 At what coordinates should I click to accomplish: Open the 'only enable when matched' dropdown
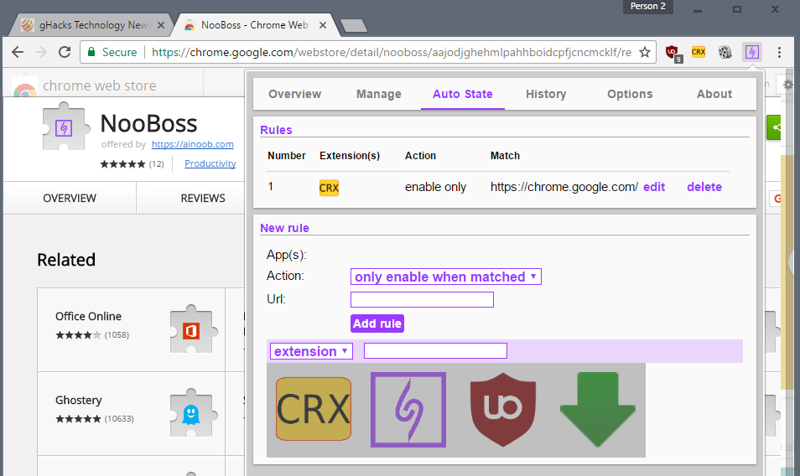pyautogui.click(x=446, y=277)
